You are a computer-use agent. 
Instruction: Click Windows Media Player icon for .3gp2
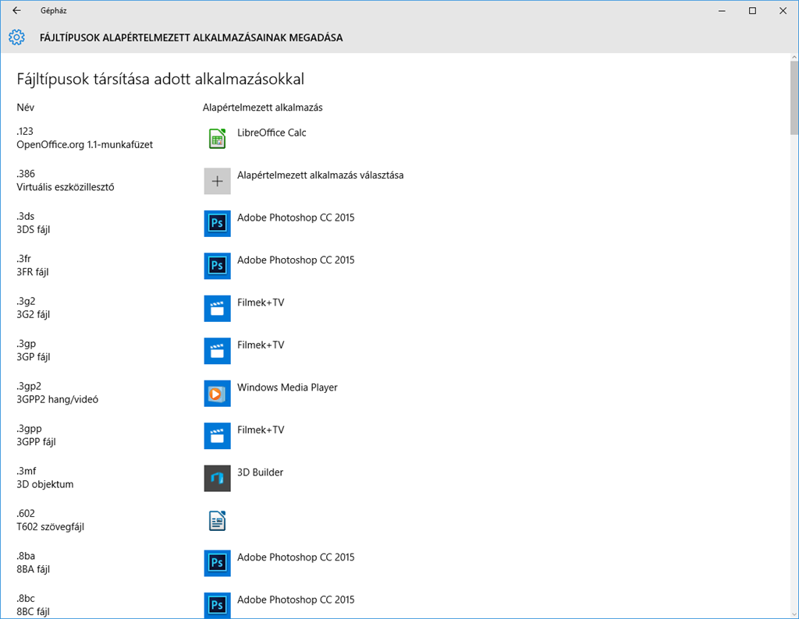click(217, 394)
